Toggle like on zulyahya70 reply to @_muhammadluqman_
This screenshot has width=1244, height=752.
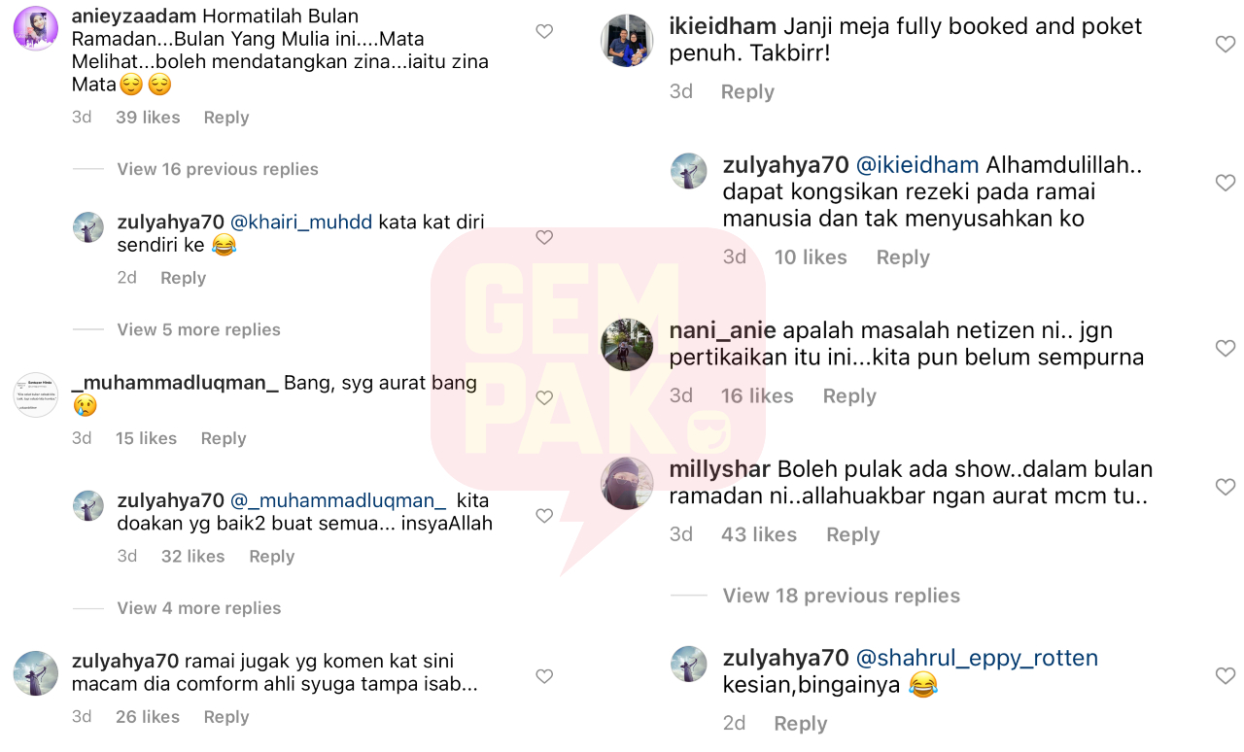pos(544,516)
